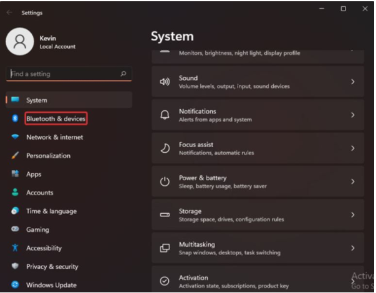This screenshot has height=293, width=376.
Task: Click the Focus assist moon icon
Action: [165, 148]
